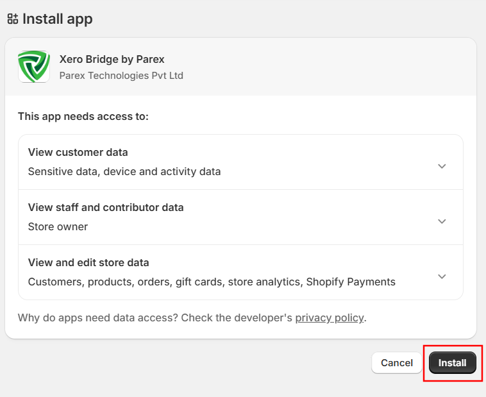This screenshot has height=397, width=486.
Task: Select the View customer data heading
Action: point(78,153)
